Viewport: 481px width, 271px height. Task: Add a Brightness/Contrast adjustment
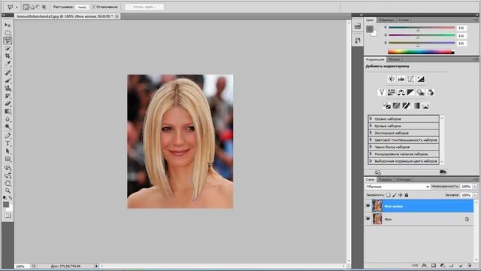(x=392, y=79)
